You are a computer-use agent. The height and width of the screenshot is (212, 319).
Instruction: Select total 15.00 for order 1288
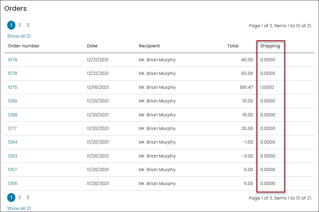pyautogui.click(x=248, y=115)
